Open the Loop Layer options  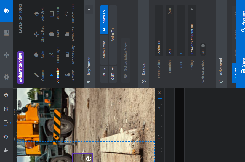coord(52,55)
